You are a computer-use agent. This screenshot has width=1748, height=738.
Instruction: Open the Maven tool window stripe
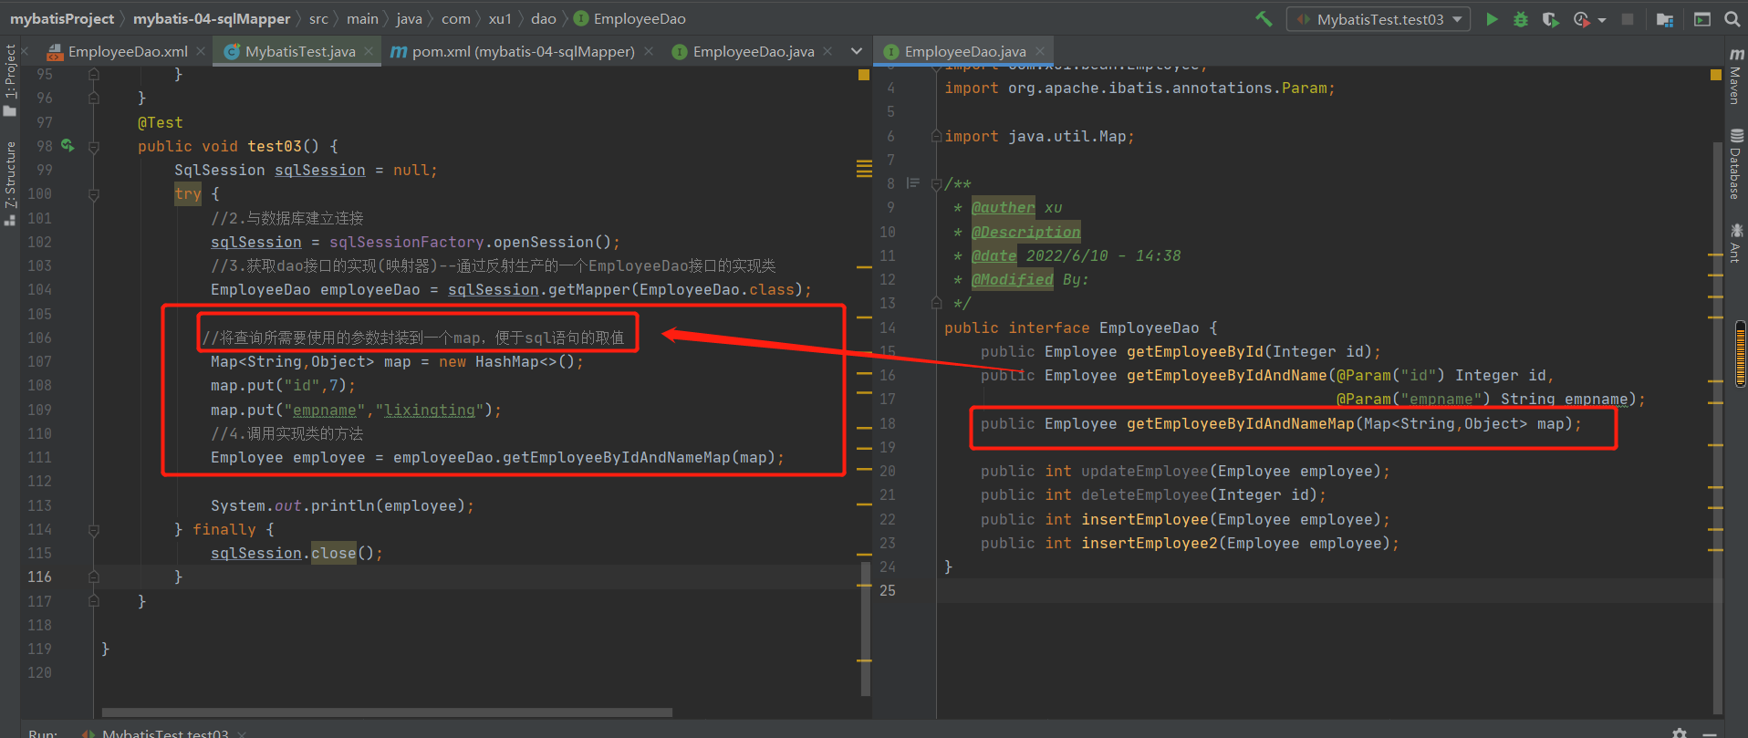pos(1735,77)
